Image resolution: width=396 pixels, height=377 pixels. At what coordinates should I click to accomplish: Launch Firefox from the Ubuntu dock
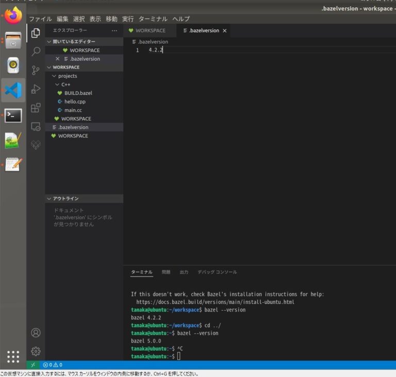[13, 15]
